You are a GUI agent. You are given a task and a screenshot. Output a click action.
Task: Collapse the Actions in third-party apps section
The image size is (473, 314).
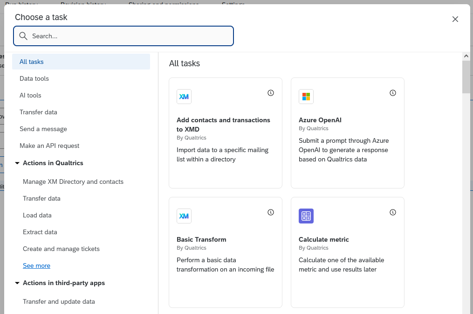coord(17,283)
